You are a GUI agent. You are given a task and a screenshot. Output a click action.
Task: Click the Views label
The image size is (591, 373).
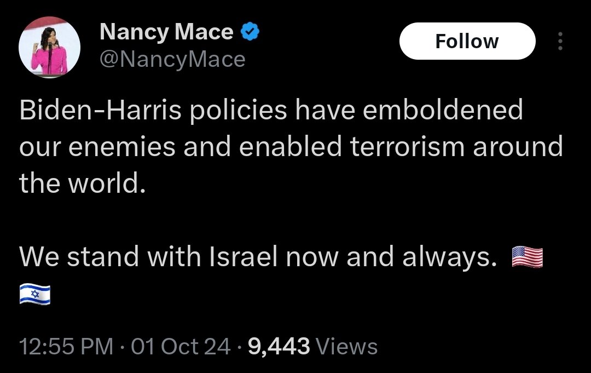click(347, 346)
